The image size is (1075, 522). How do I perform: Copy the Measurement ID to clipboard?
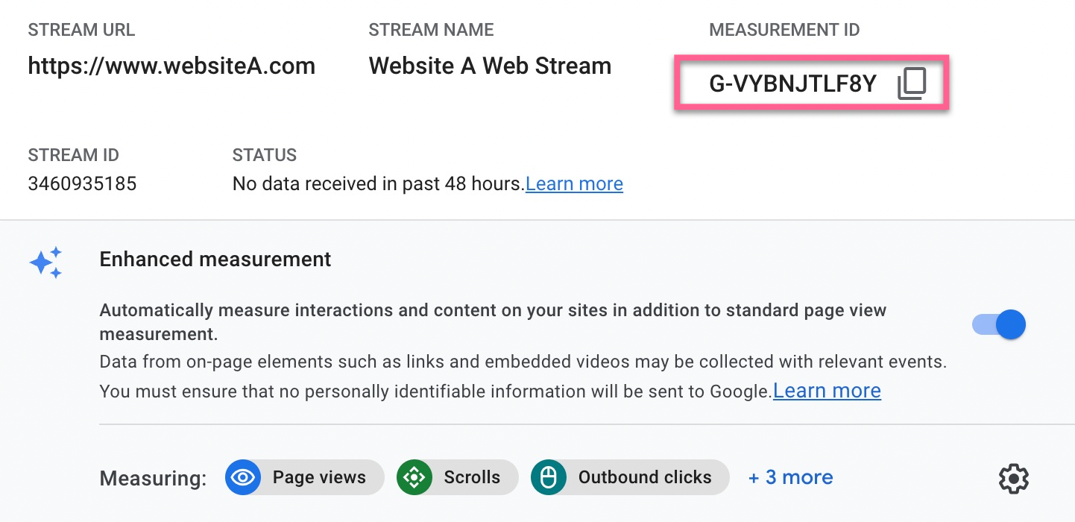click(x=911, y=84)
